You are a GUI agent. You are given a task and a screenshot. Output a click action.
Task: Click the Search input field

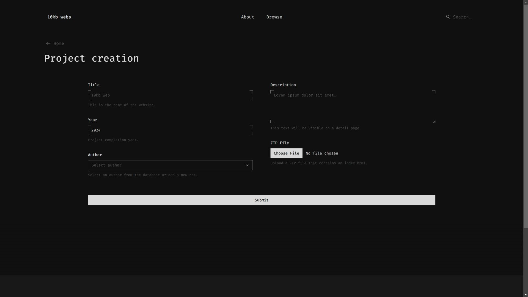point(465,17)
